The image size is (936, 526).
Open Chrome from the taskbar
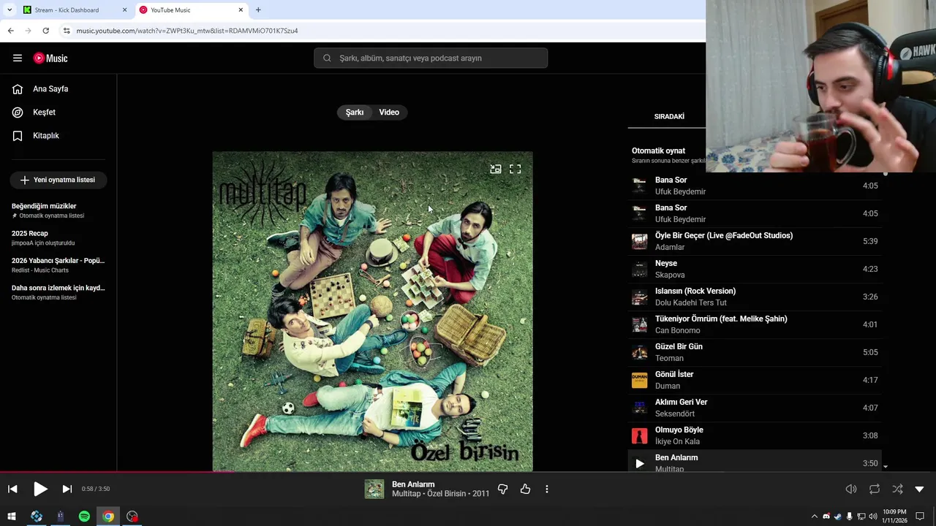[108, 517]
